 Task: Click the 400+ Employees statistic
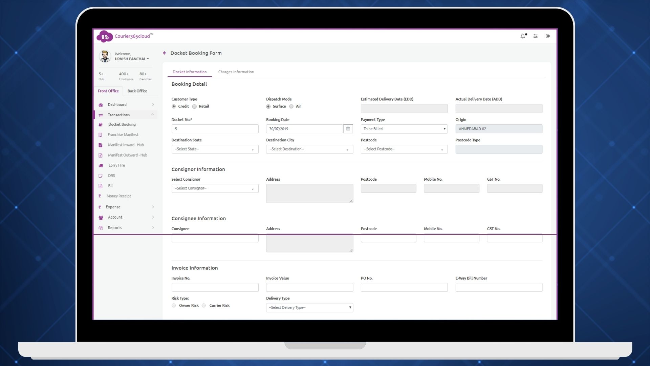tap(126, 76)
